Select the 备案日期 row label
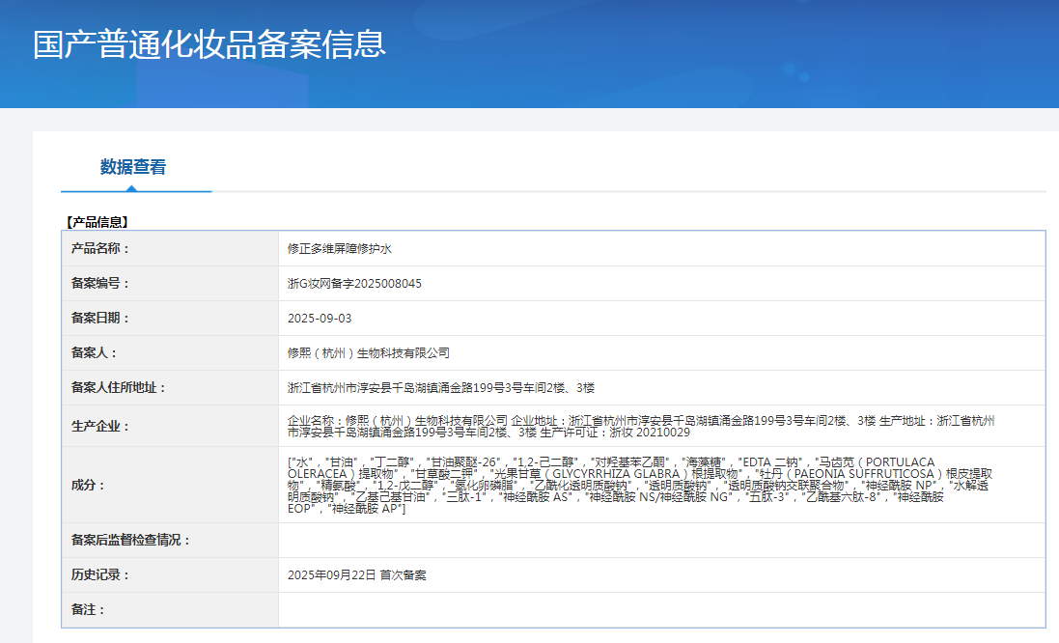This screenshot has width=1059, height=643. click(100, 319)
